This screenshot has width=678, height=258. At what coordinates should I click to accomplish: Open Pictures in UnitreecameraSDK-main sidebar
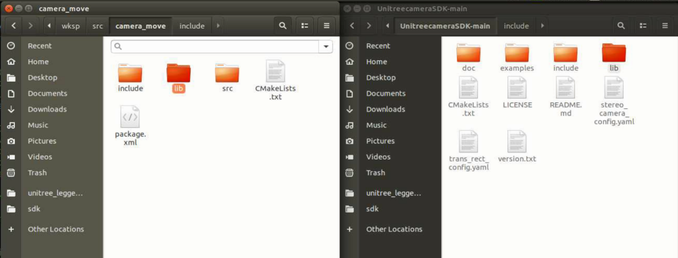point(390,141)
